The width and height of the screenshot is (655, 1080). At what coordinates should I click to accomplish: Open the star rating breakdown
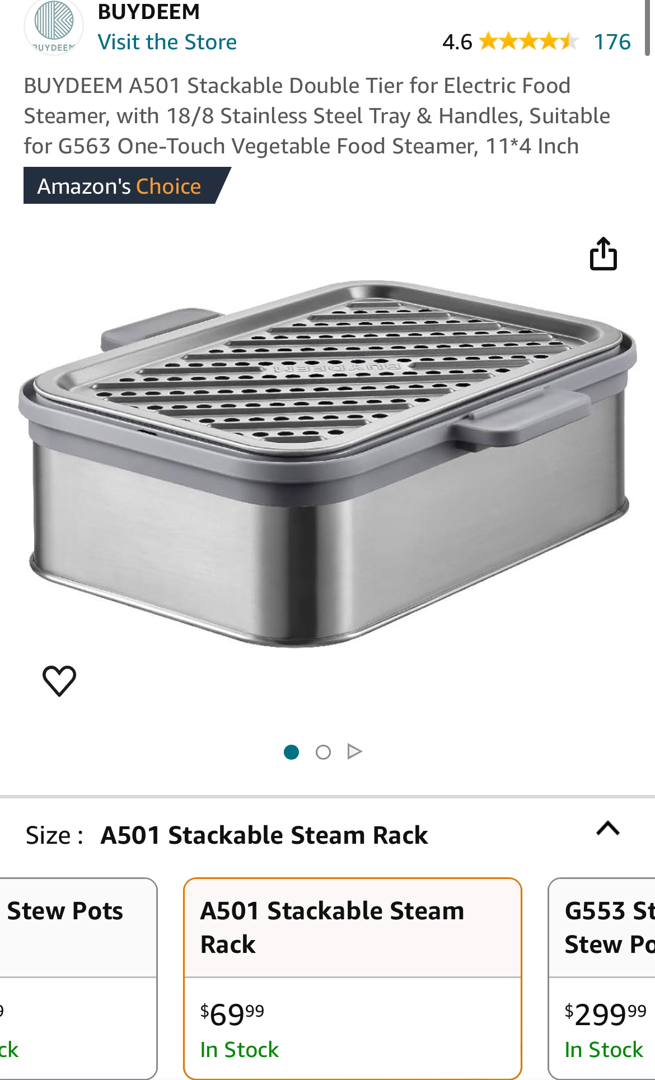pyautogui.click(x=528, y=41)
